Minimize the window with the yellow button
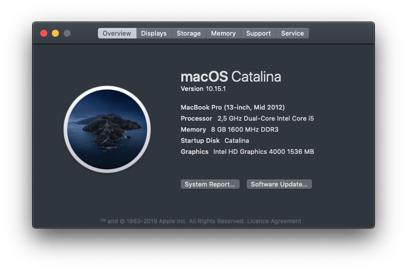The image size is (407, 271). click(55, 33)
